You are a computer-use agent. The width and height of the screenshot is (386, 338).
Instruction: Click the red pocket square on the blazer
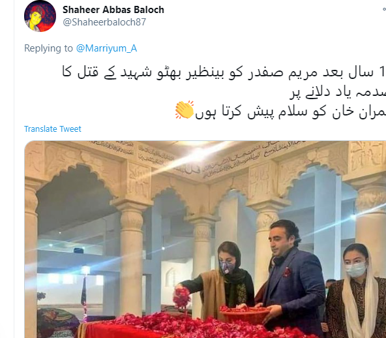point(287,272)
